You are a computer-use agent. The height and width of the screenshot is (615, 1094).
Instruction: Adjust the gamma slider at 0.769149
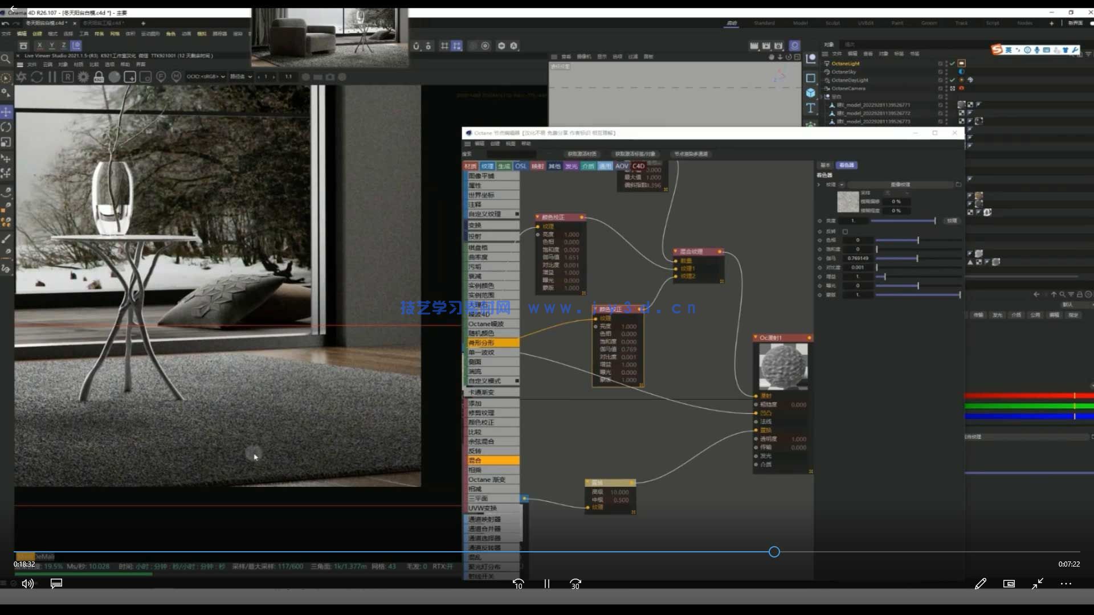pos(917,259)
